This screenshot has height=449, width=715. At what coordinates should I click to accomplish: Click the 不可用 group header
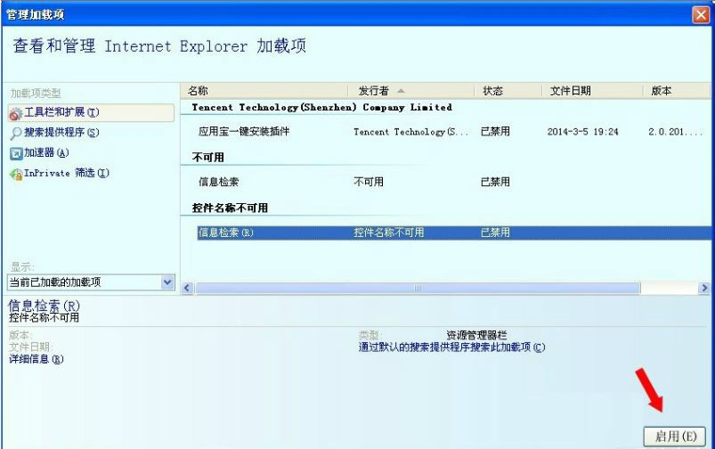pyautogui.click(x=208, y=158)
